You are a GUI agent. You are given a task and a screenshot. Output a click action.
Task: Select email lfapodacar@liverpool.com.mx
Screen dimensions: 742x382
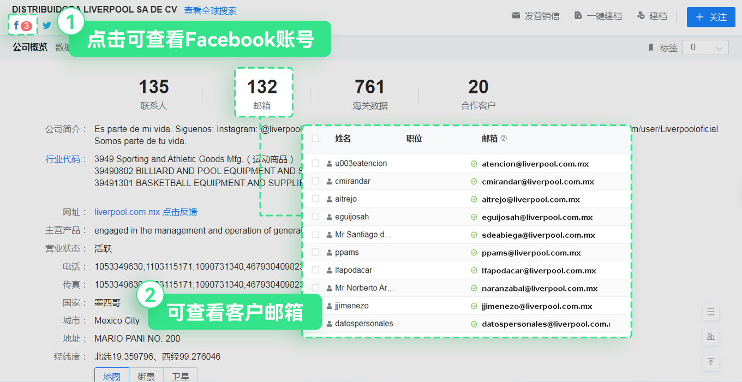click(x=539, y=271)
